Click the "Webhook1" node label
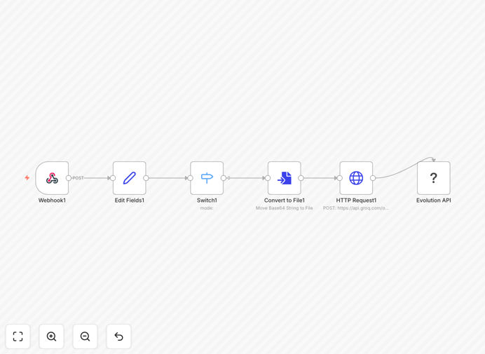Image resolution: width=485 pixels, height=354 pixels. 52,200
